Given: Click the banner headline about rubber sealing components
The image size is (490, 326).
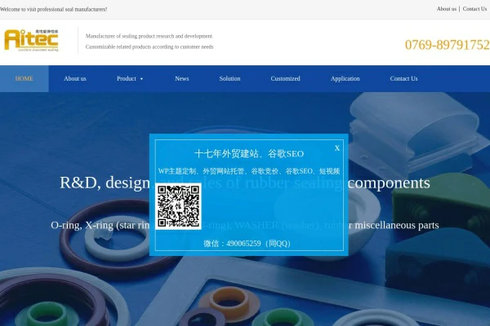Looking at the screenshot, I should 245,183.
